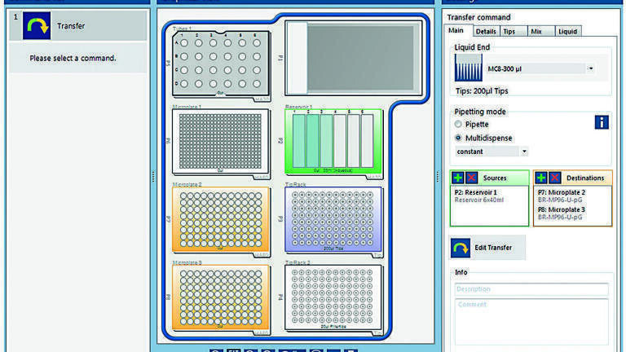Select the green Reservoir 1 labware
The image size is (626, 352).
tap(333, 141)
